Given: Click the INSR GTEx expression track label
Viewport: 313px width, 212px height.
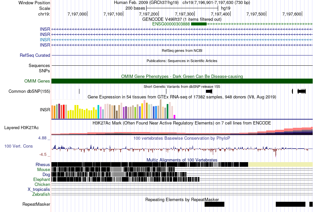Looking at the screenshot, I should pos(45,110).
